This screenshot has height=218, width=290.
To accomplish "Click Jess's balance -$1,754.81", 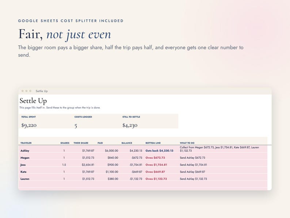I will pos(136,165).
